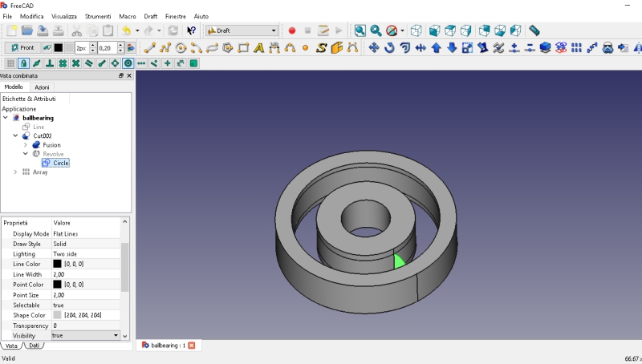This screenshot has width=642, height=364.
Task: Select the Draft Dimension tool
Action: click(274, 48)
